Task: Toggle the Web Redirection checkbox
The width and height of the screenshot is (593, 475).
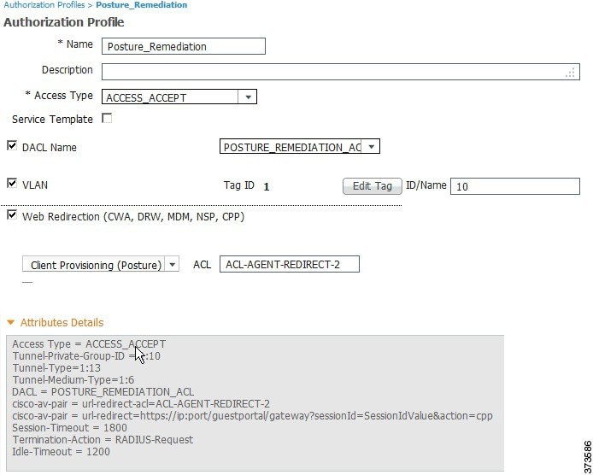Action: point(12,215)
